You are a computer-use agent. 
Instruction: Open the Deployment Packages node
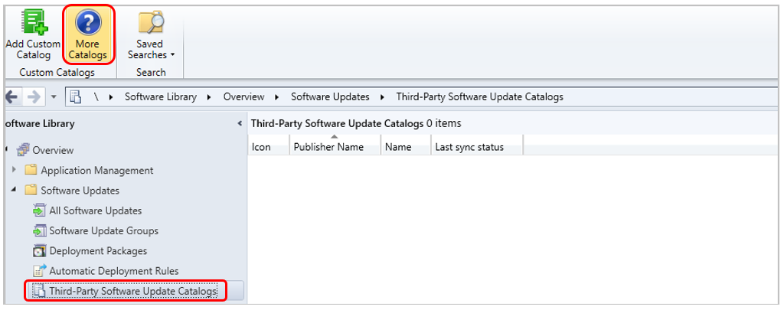pos(98,251)
